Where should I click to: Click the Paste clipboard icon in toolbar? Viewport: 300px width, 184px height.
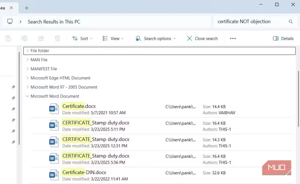pos(8,38)
